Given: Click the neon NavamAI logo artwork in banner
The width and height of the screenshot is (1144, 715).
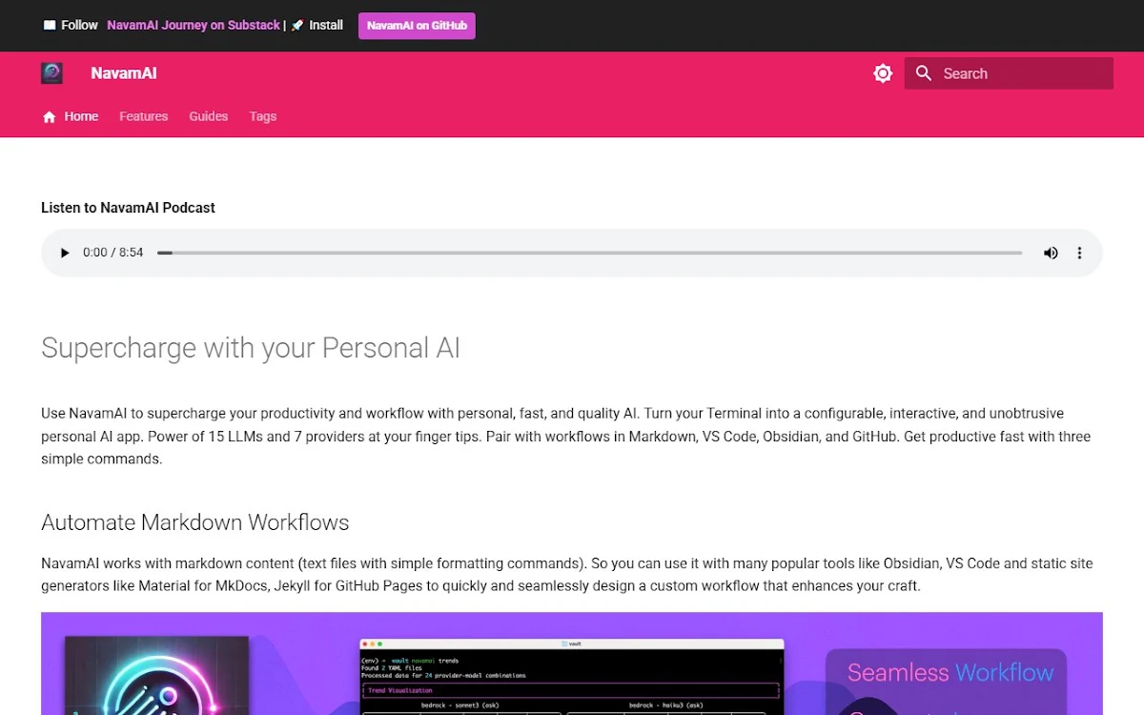Looking at the screenshot, I should 156,676.
